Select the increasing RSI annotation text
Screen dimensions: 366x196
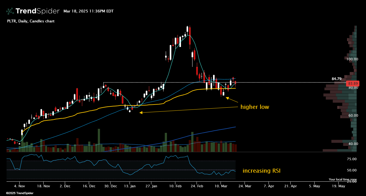(x=261, y=170)
